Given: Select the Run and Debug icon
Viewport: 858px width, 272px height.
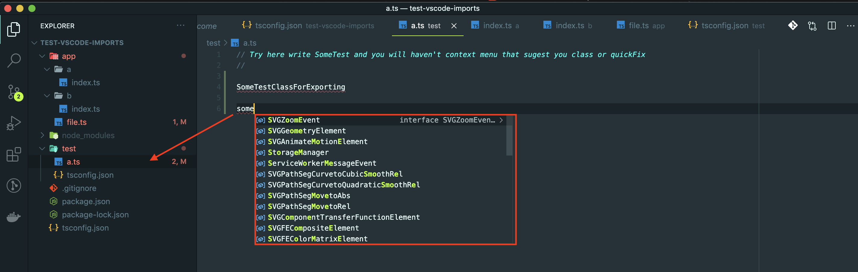Looking at the screenshot, I should pyautogui.click(x=13, y=123).
